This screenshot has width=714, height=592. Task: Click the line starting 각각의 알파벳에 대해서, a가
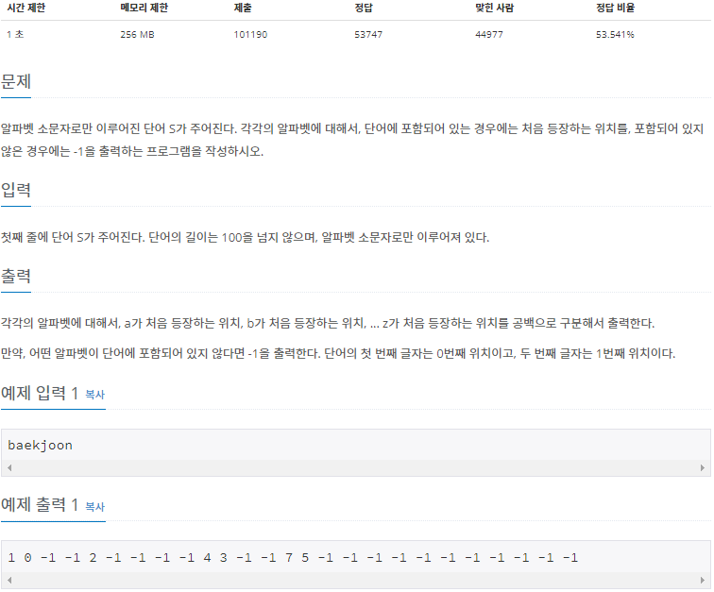tap(328, 323)
